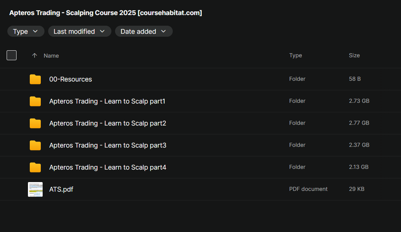
Task: Open Apteros Trading - Learn to Scalp part3
Action: (x=108, y=145)
